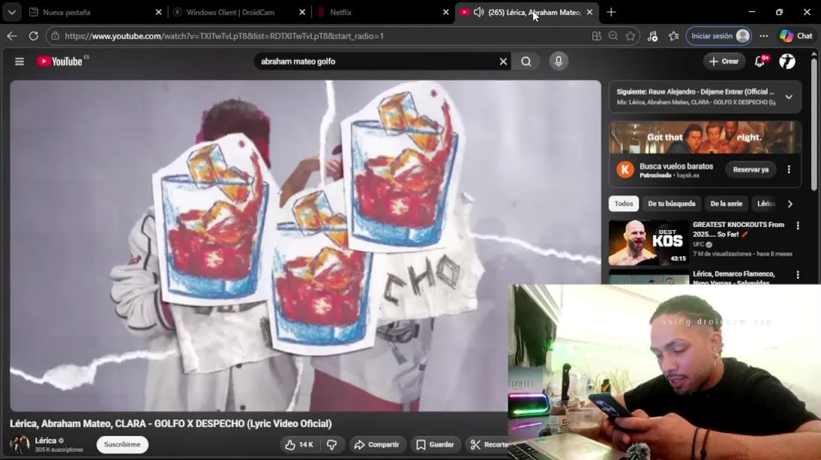Image resolution: width=821 pixels, height=460 pixels.
Task: Close the Nueva pestaña tab
Action: [159, 12]
